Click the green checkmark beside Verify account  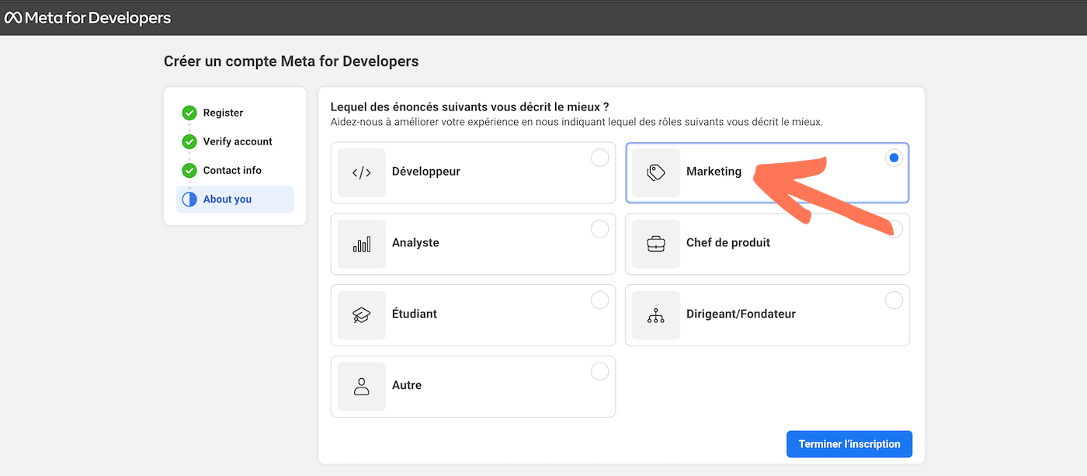pyautogui.click(x=189, y=141)
